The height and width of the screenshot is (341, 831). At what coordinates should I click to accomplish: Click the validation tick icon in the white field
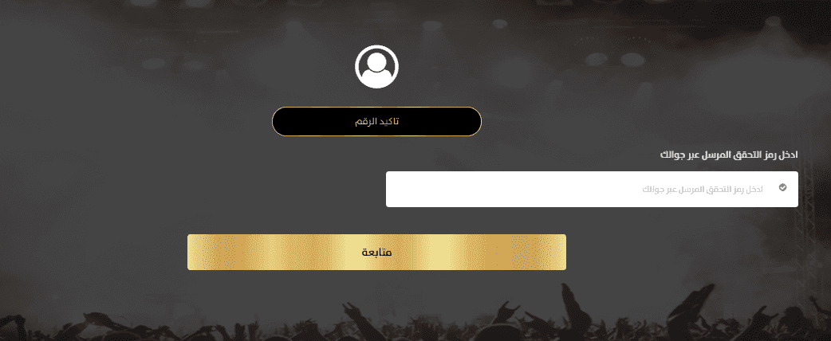[x=782, y=188]
